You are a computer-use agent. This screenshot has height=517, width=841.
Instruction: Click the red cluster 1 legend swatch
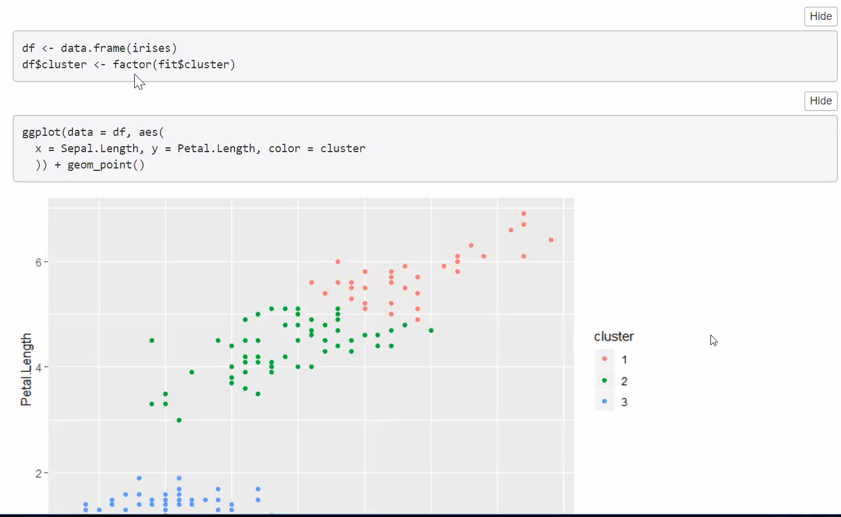click(x=605, y=359)
